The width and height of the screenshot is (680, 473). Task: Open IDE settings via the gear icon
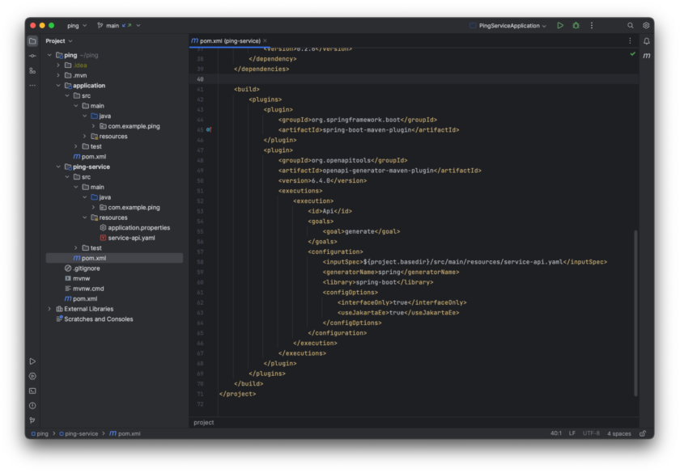click(x=645, y=25)
